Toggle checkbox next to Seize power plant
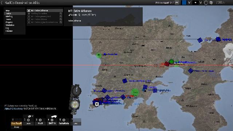The width and height of the screenshot is (233, 131). pyautogui.click(x=61, y=16)
